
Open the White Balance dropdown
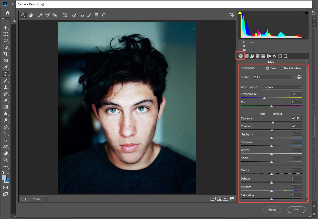tap(282, 87)
